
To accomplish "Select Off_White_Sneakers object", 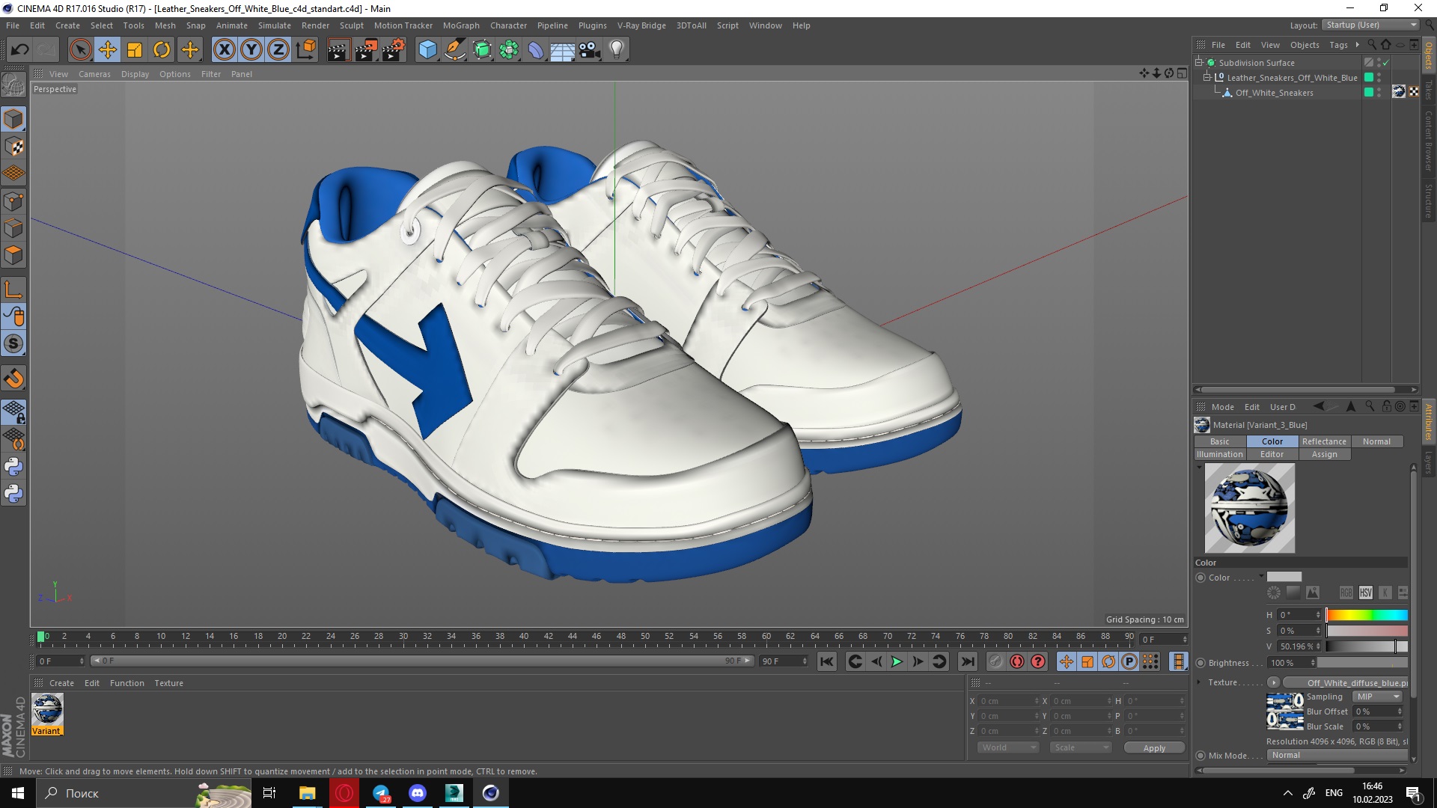I will (1274, 93).
